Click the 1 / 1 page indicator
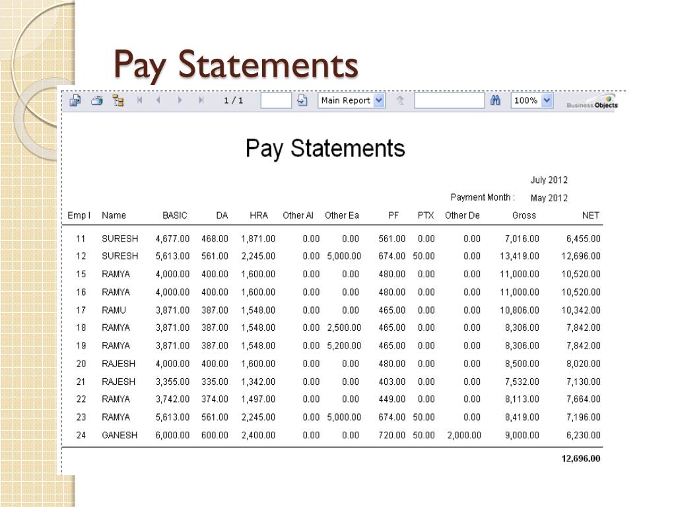The image size is (676, 507). 233,100
